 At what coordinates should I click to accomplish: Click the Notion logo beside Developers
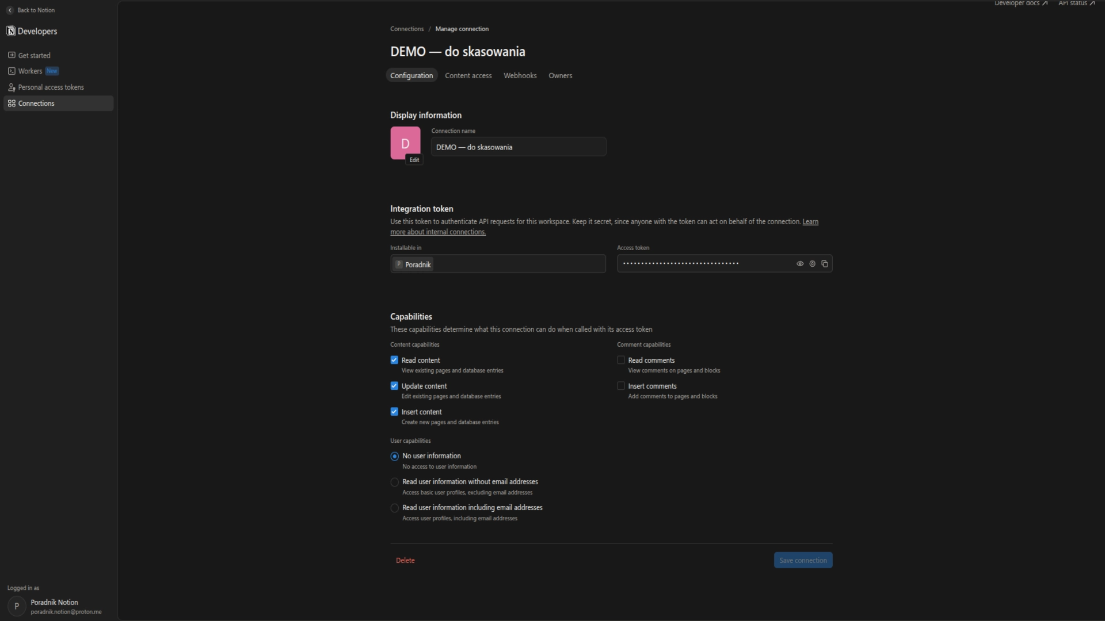tap(11, 31)
